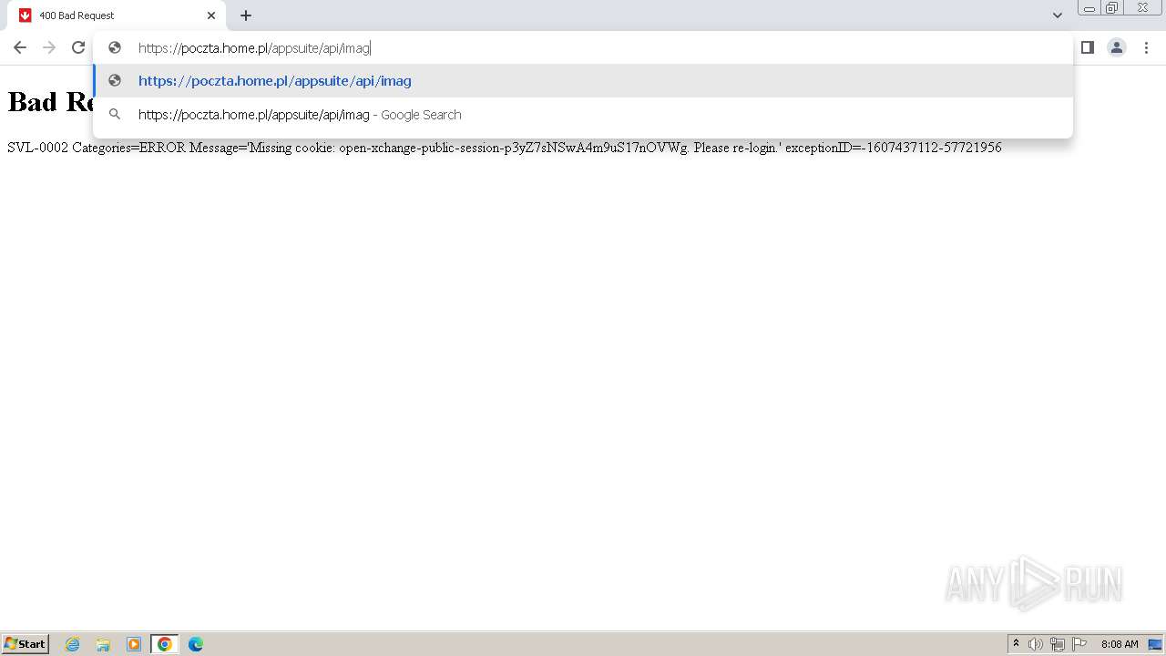Viewport: 1166px width, 656px height.
Task: Click the forward navigation arrow
Action: (x=49, y=47)
